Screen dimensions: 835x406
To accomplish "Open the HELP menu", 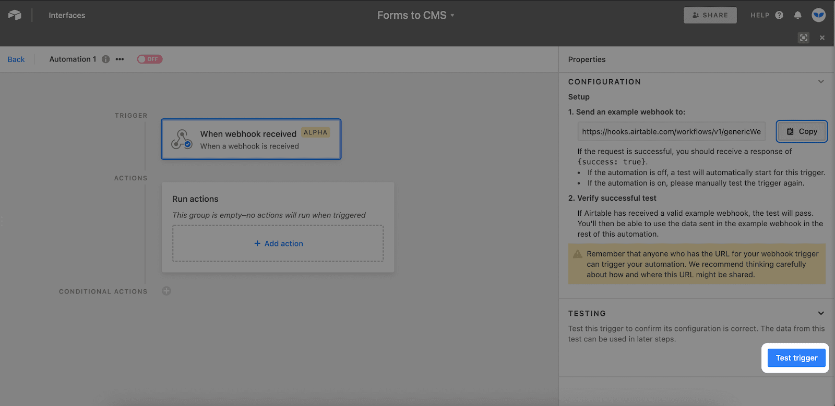I will pyautogui.click(x=767, y=15).
